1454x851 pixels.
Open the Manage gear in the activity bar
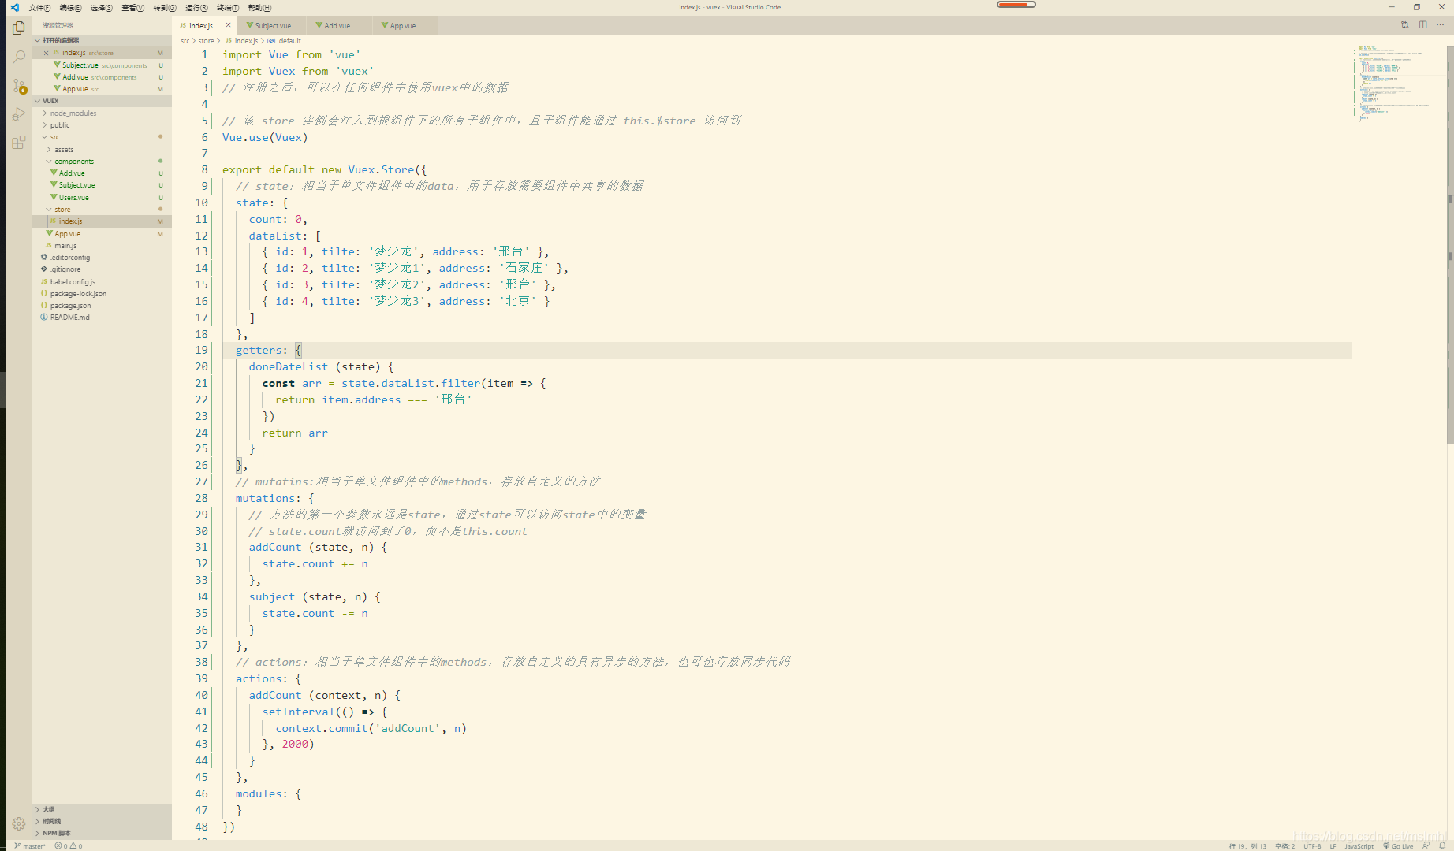pyautogui.click(x=19, y=823)
